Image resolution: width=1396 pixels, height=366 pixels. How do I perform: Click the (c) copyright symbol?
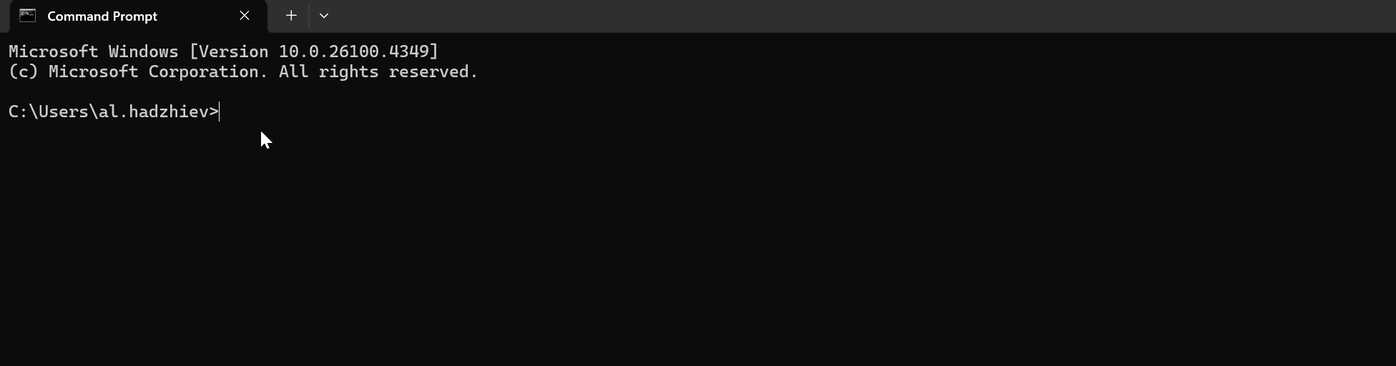(x=24, y=71)
